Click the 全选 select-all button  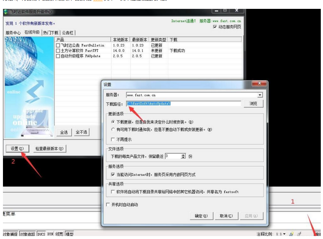pos(64,132)
